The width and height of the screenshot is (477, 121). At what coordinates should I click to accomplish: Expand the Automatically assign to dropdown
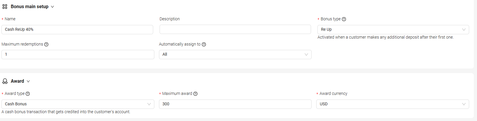tap(235, 55)
